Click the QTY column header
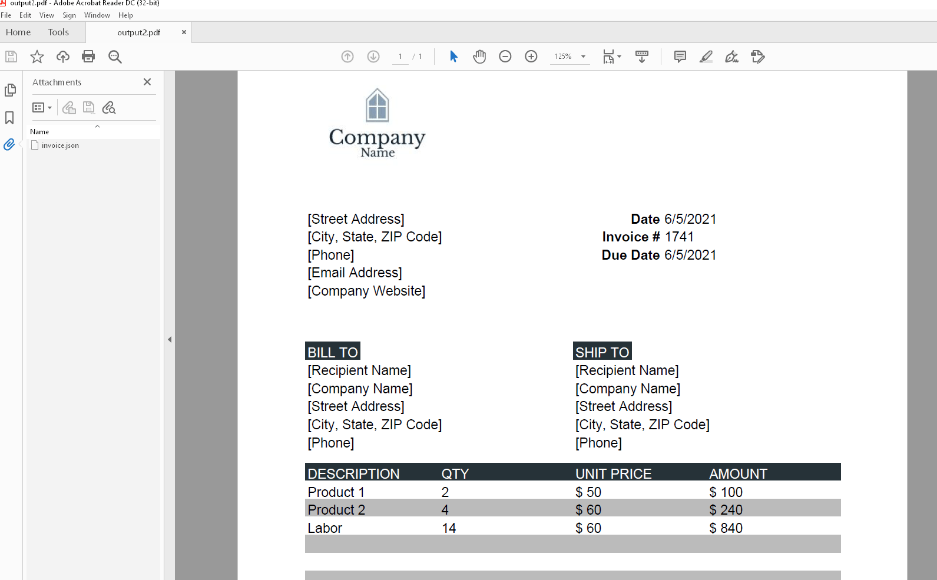Image resolution: width=937 pixels, height=580 pixels. pos(455,473)
